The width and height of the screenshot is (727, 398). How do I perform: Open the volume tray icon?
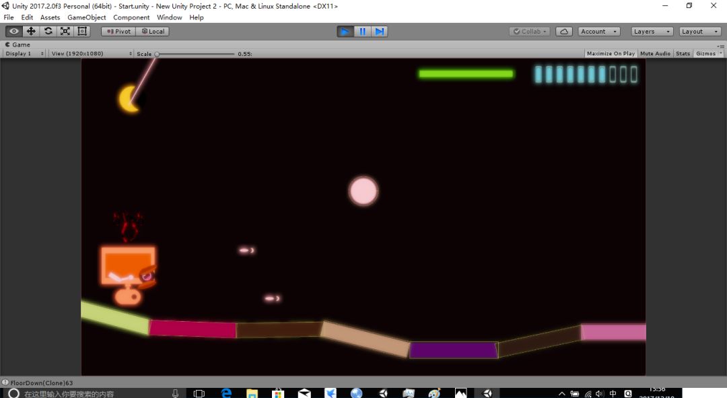tap(600, 394)
